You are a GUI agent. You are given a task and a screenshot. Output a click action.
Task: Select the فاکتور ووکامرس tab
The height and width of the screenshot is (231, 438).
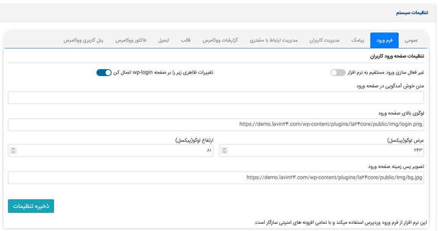coord(131,40)
